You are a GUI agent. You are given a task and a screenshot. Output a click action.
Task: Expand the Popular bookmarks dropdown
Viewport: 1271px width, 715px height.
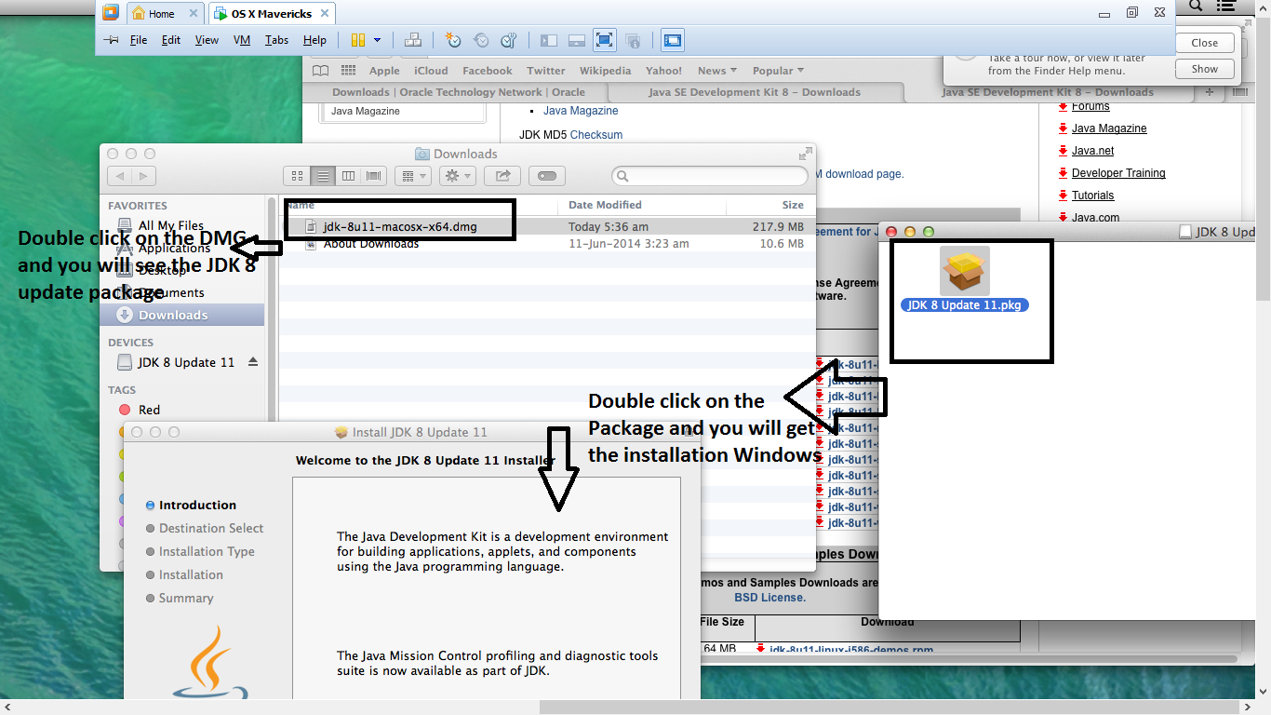point(779,71)
